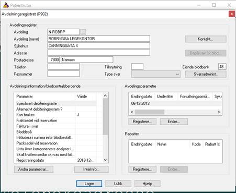
Task: Select Skall kvittenssedlar skrivas row
Action: coord(56,154)
